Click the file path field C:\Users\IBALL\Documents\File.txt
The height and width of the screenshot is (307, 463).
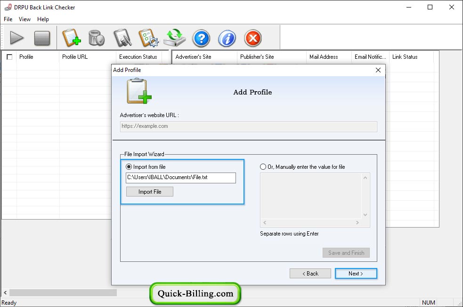(181, 178)
